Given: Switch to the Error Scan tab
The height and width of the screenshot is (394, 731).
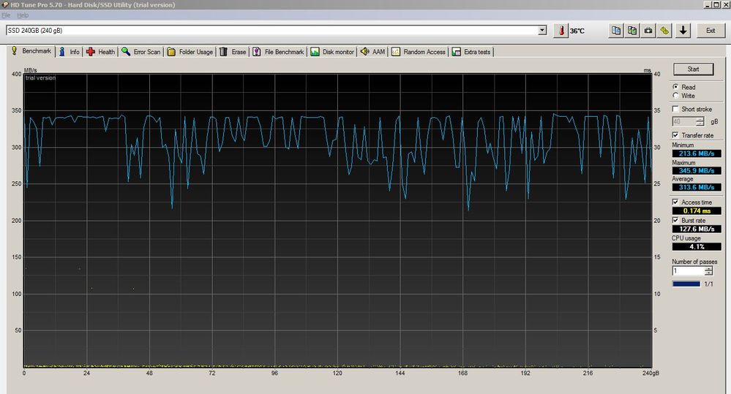Looking at the screenshot, I should pyautogui.click(x=141, y=52).
